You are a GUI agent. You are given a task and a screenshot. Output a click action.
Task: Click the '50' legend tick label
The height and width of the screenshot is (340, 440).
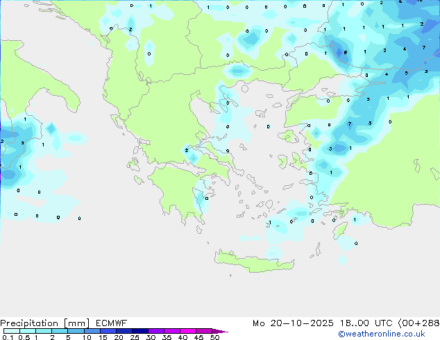214,337
